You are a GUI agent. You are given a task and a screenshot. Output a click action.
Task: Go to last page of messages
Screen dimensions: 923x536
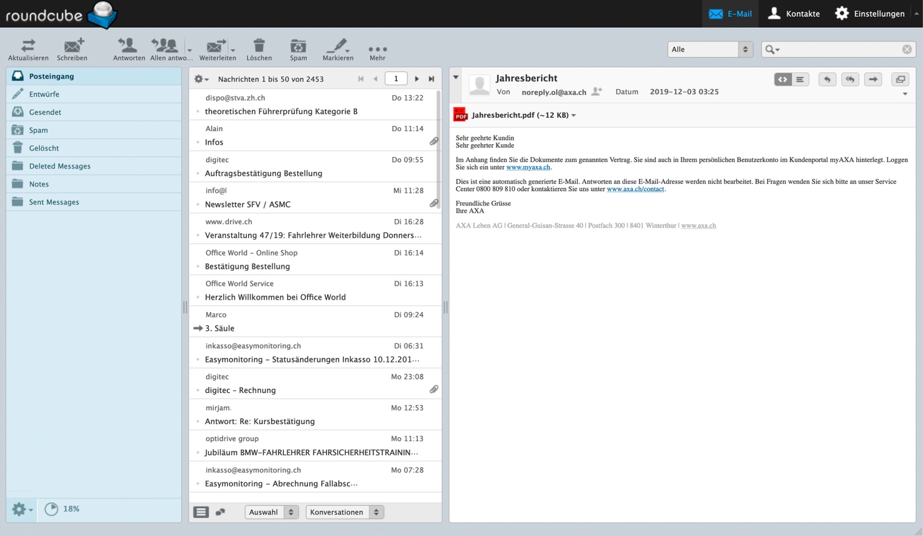431,79
